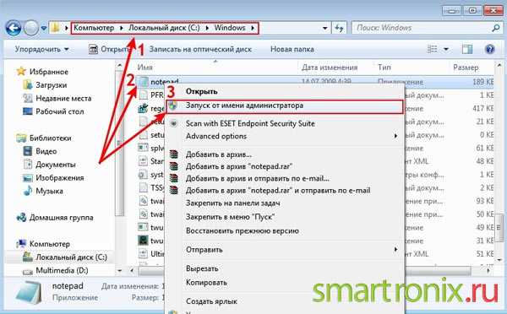Viewport: 507px width, 314px height.
Task: Go back with the Back arrow button
Action: click(14, 28)
